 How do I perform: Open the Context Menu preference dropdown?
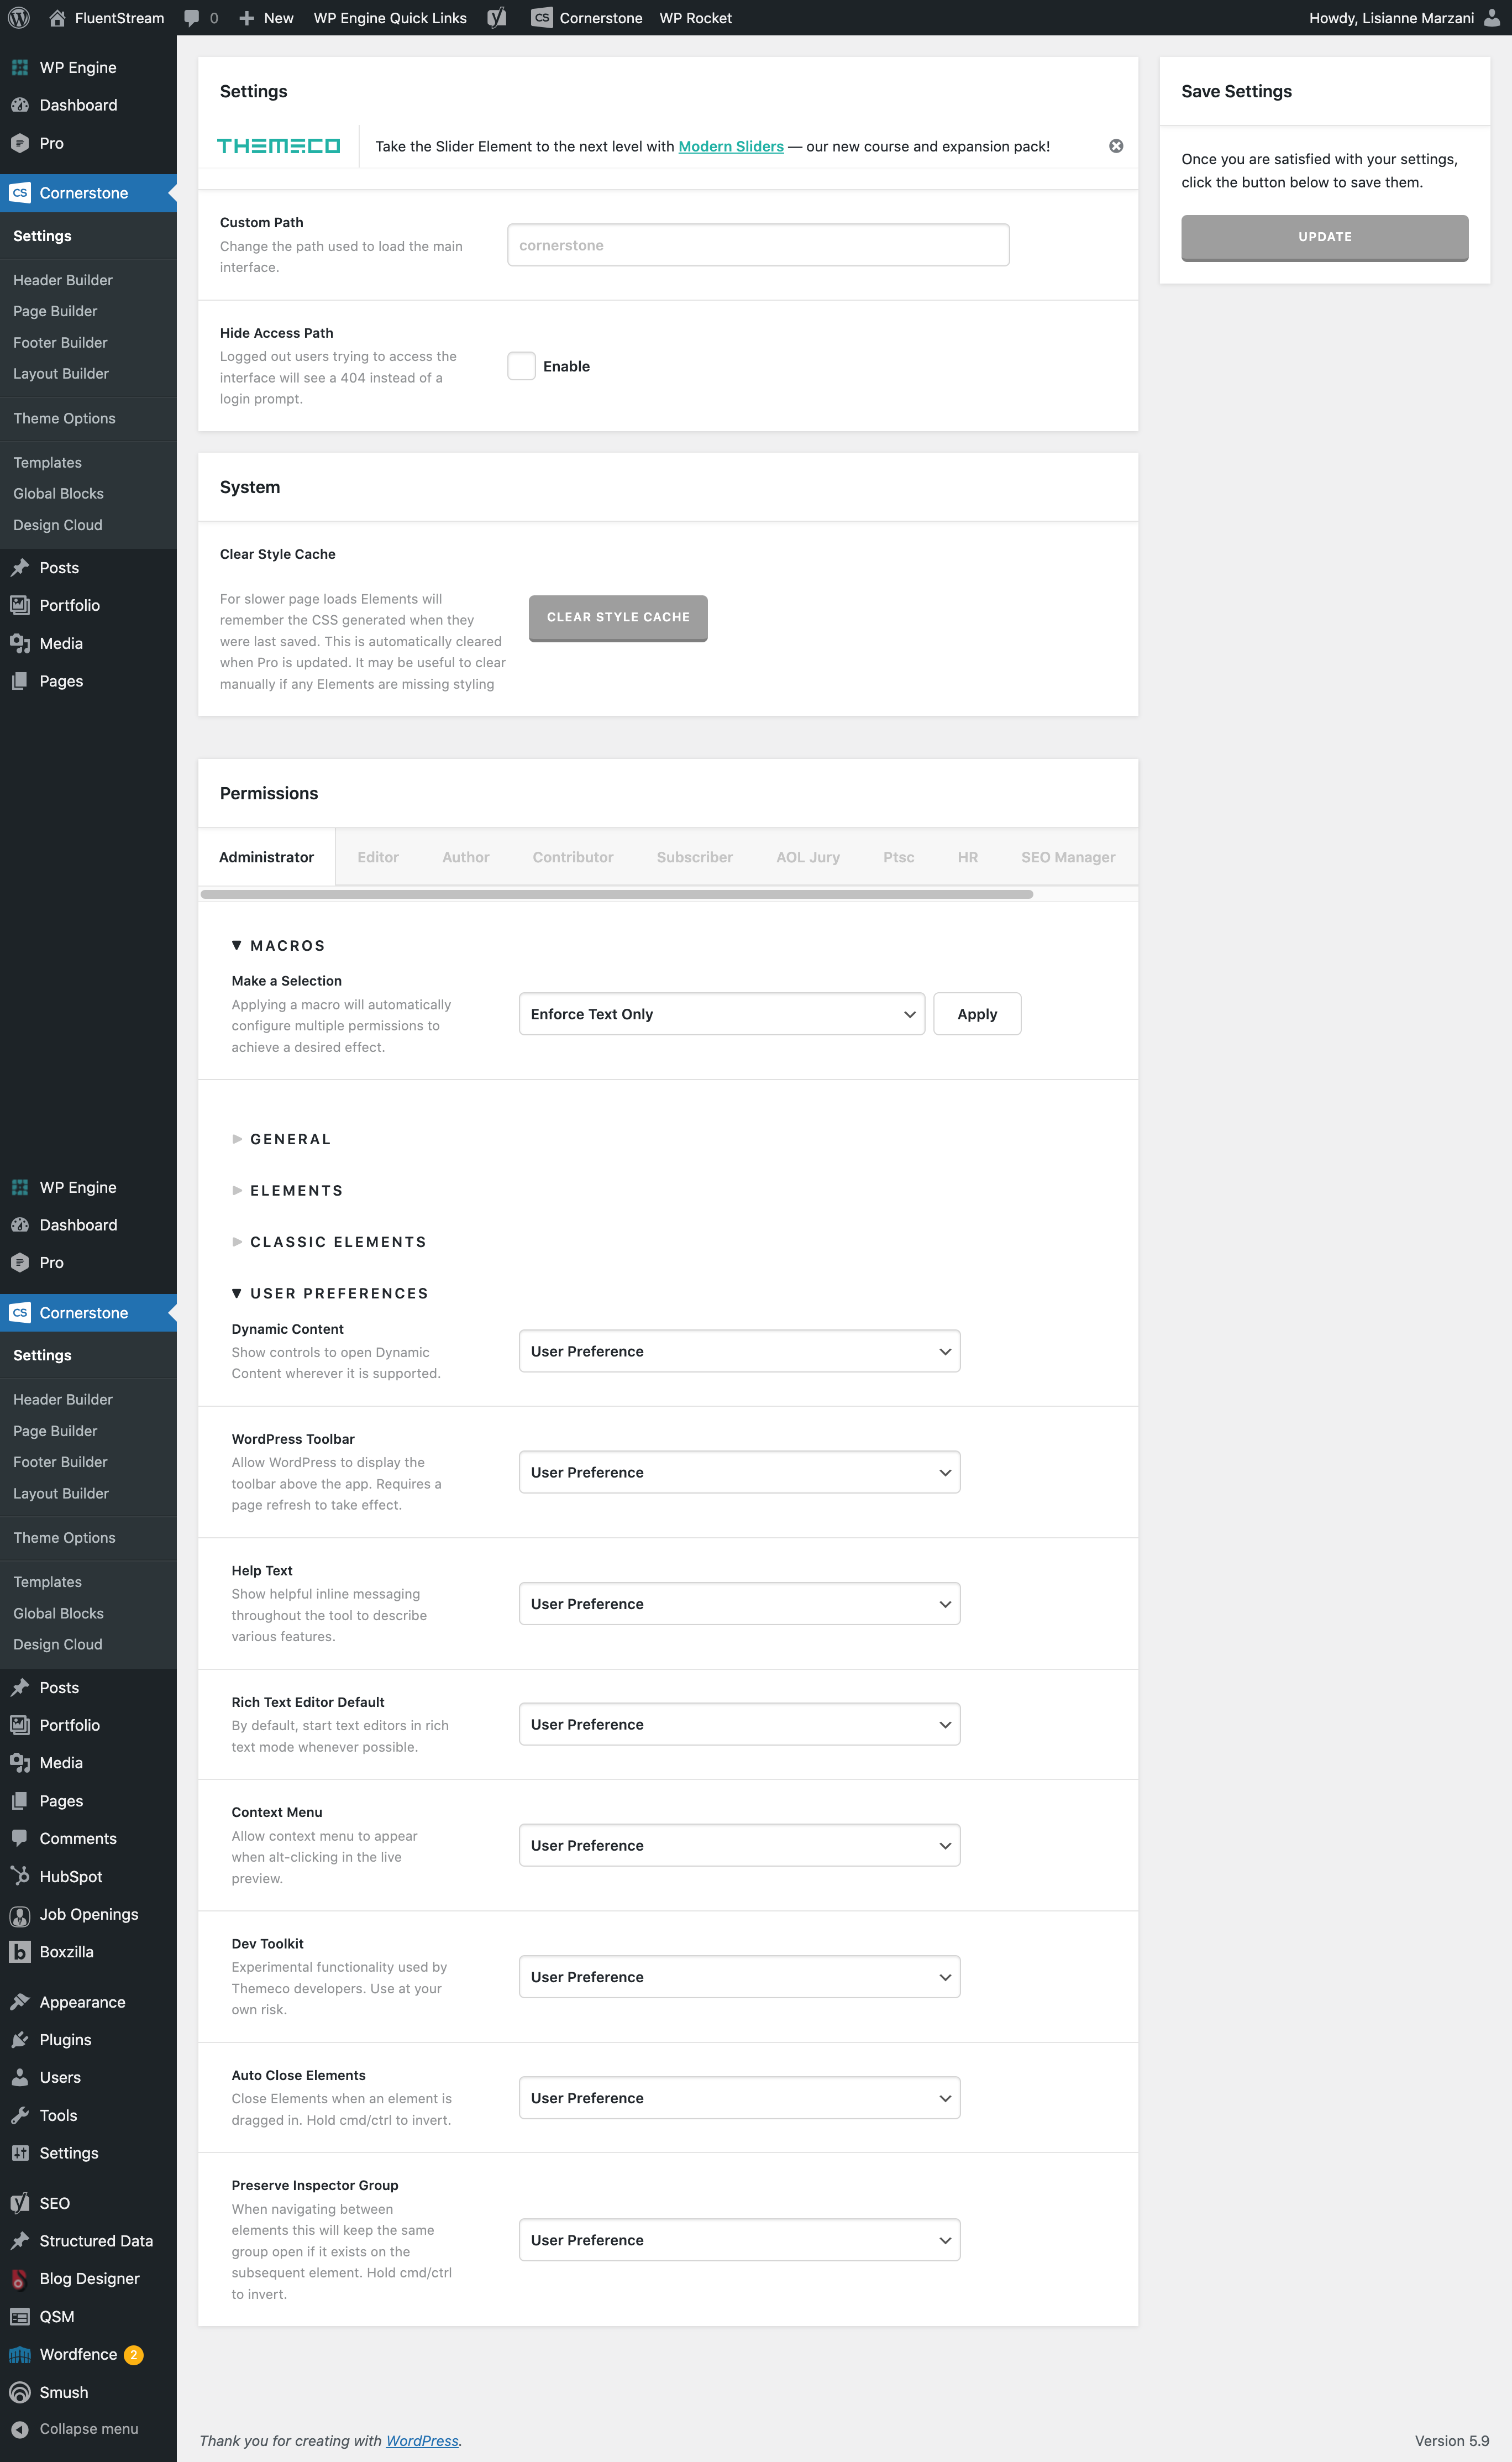coord(739,1845)
